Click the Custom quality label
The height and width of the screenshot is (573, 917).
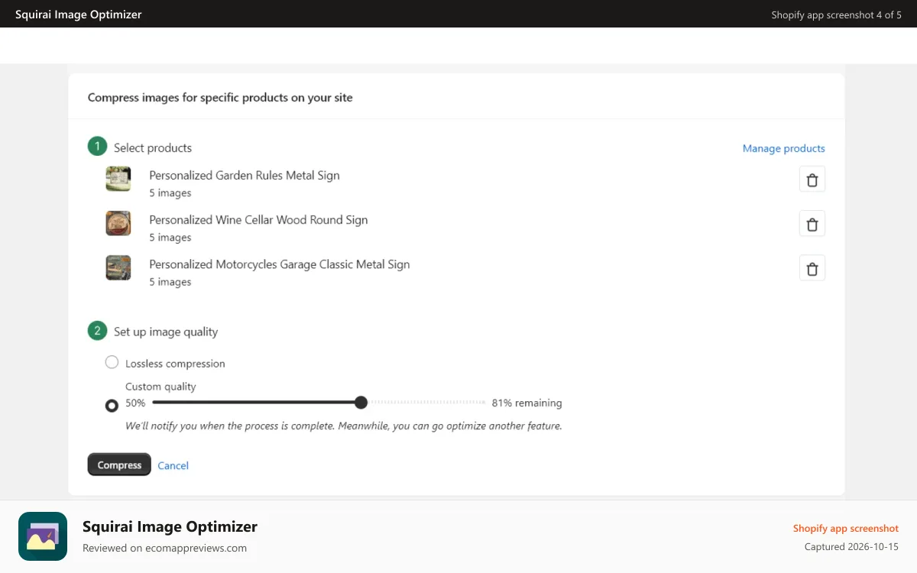(x=160, y=387)
